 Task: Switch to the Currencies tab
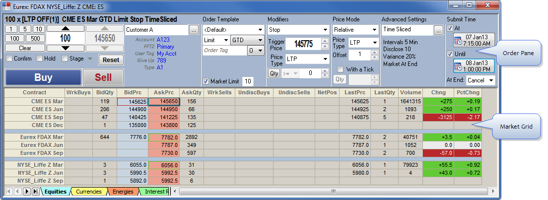click(x=89, y=191)
